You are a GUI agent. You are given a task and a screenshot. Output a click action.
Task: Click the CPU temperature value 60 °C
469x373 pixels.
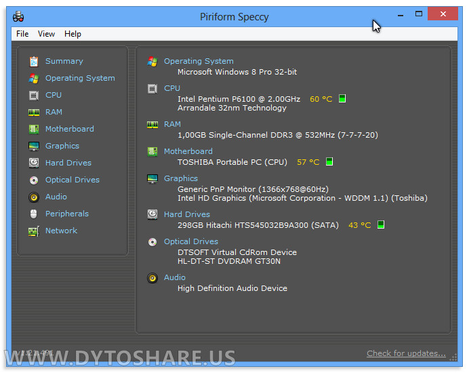tap(321, 99)
